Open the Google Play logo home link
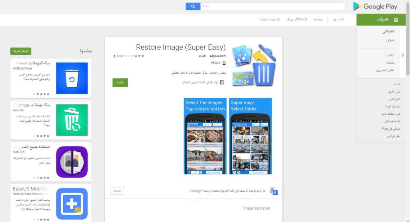The image size is (410, 222). tap(375, 6)
